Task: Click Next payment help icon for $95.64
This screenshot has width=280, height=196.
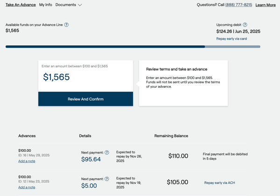Action: tap(107, 153)
